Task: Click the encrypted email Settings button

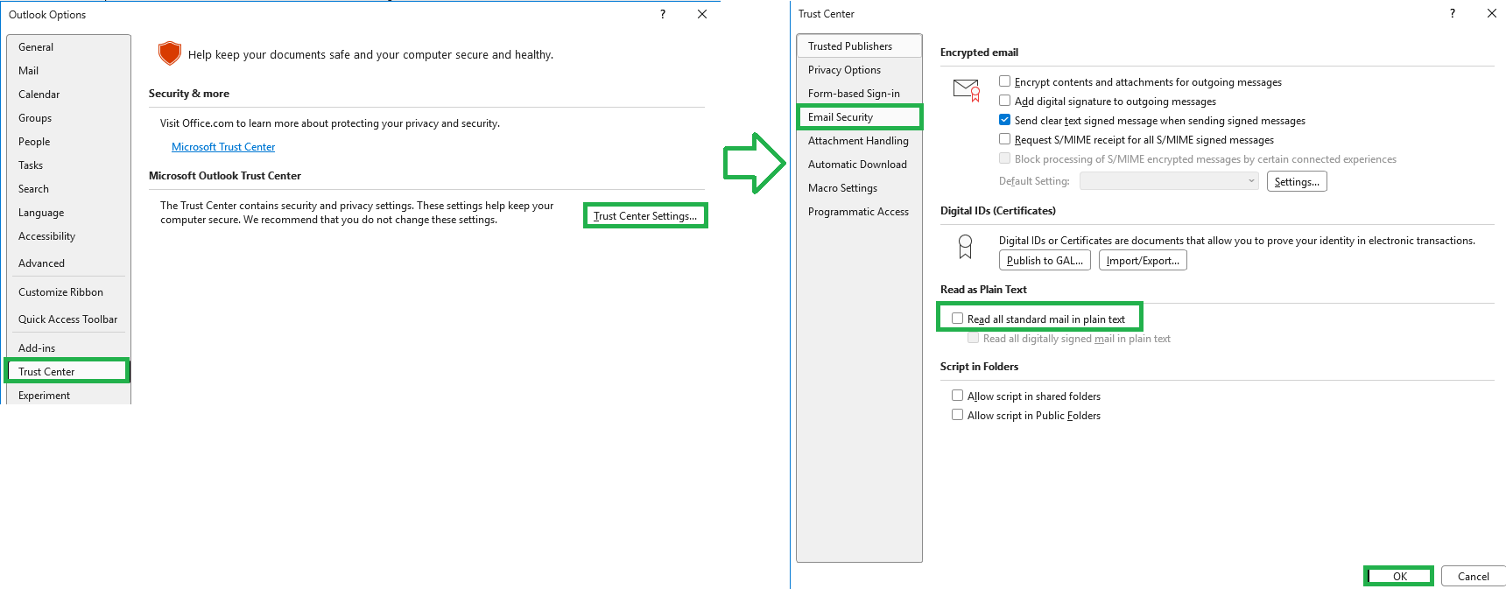Action: 1297,181
